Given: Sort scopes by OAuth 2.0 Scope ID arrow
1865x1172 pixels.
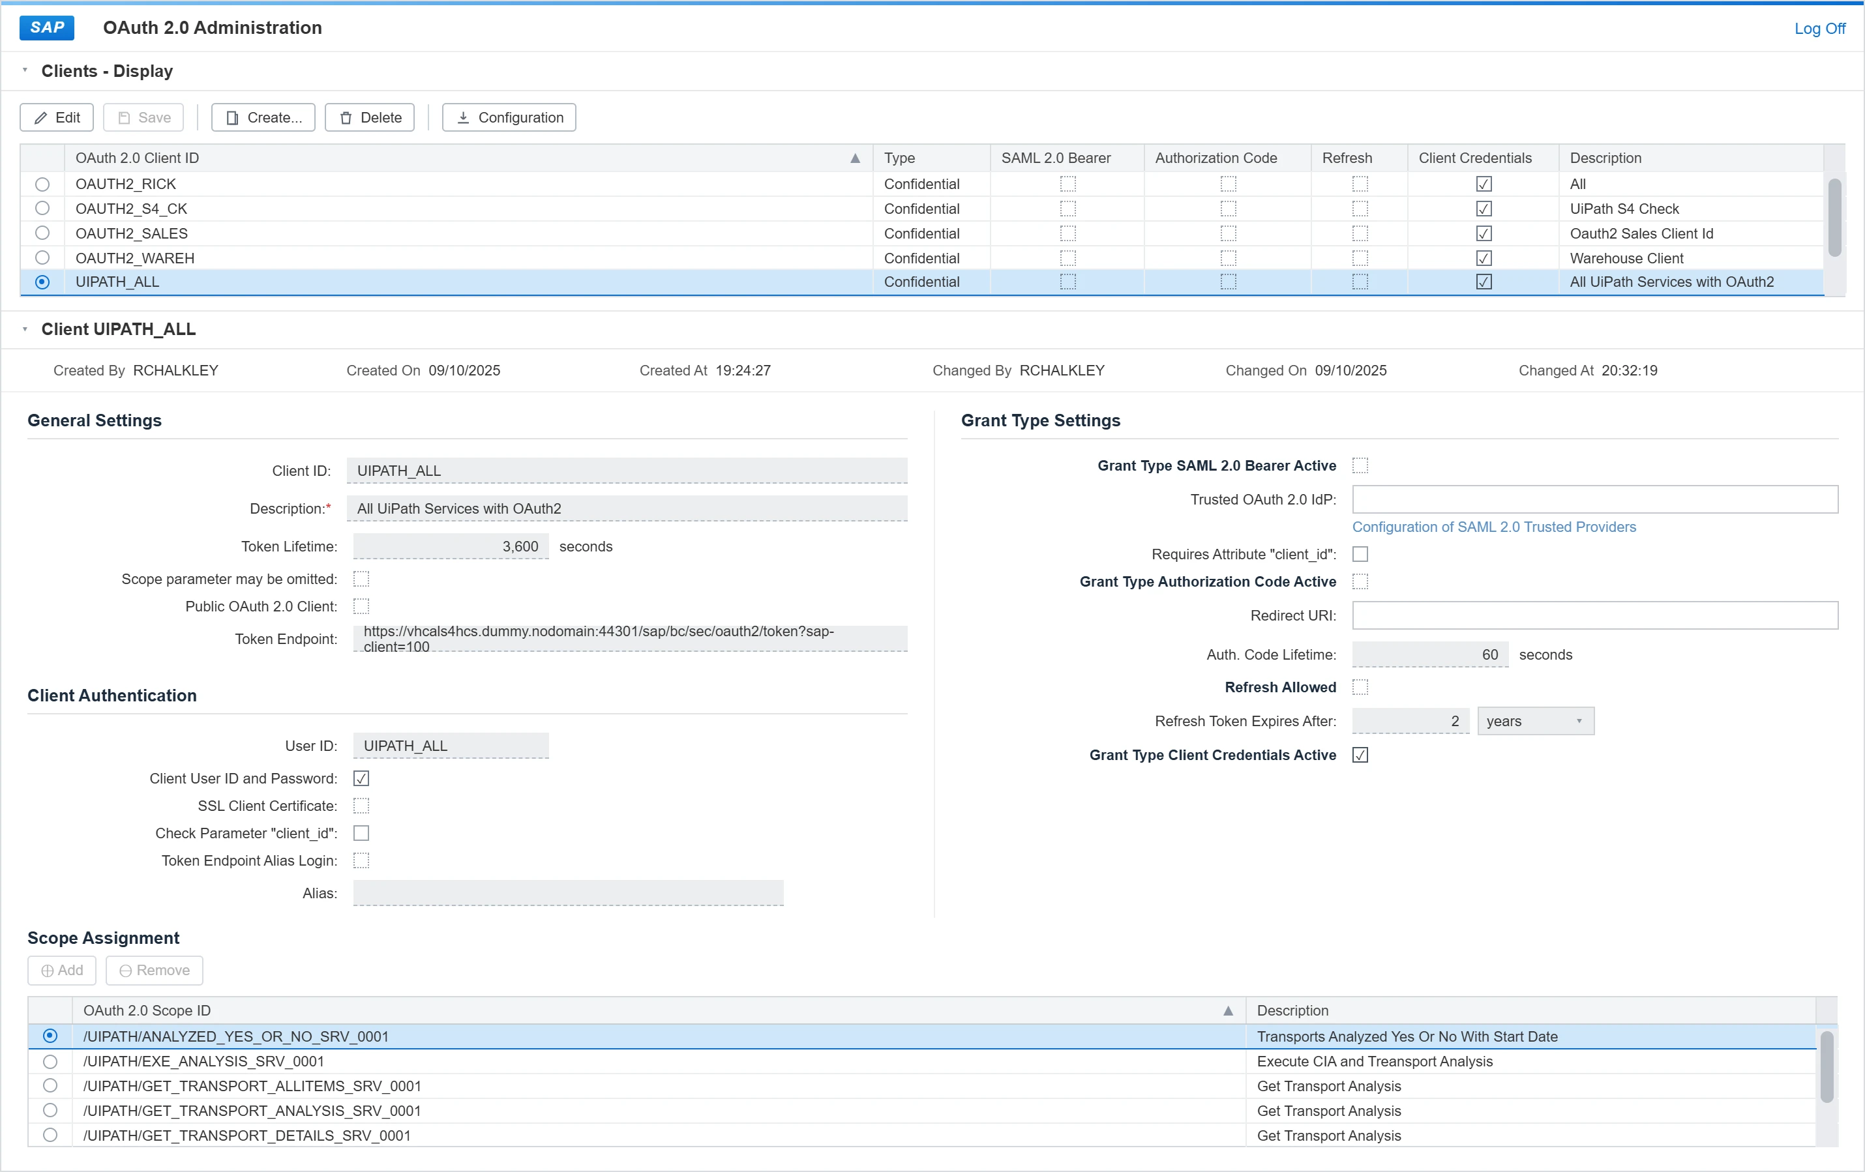Looking at the screenshot, I should click(x=1228, y=1010).
